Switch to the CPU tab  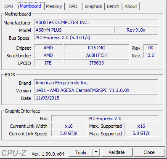click(9, 6)
